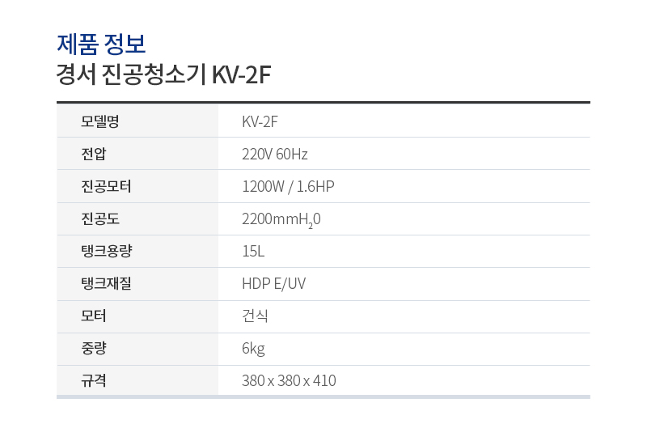Select the 380 x 380 x 410 dimensions
647x441 pixels.
(x=289, y=380)
